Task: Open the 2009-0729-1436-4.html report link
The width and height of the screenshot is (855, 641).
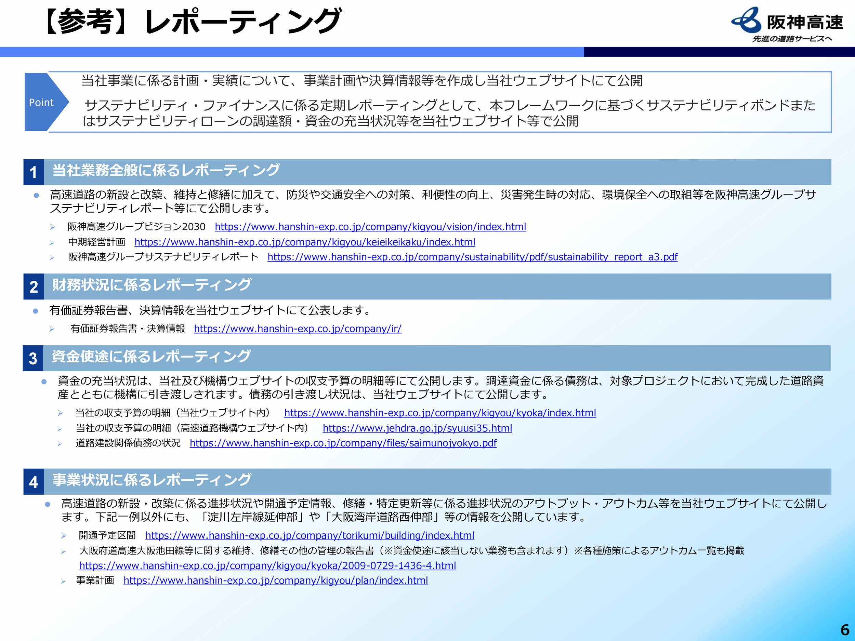Action: click(267, 566)
